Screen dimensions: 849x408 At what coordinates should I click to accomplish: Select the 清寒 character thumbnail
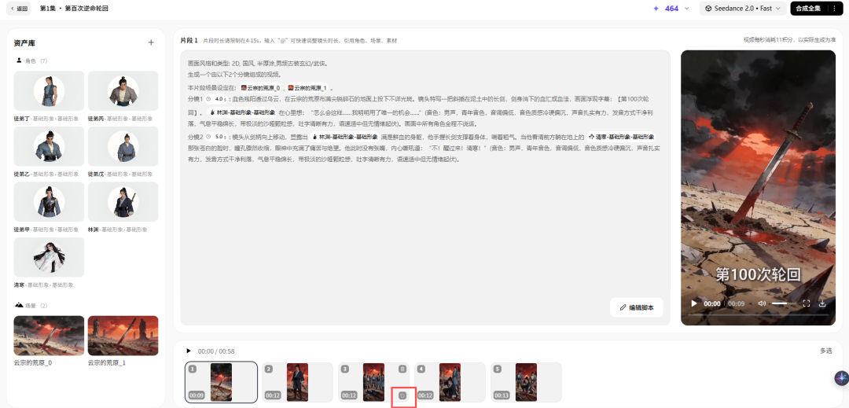(49, 257)
